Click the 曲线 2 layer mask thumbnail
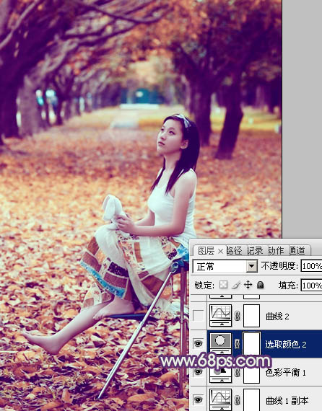322x411 pixels. point(252,316)
